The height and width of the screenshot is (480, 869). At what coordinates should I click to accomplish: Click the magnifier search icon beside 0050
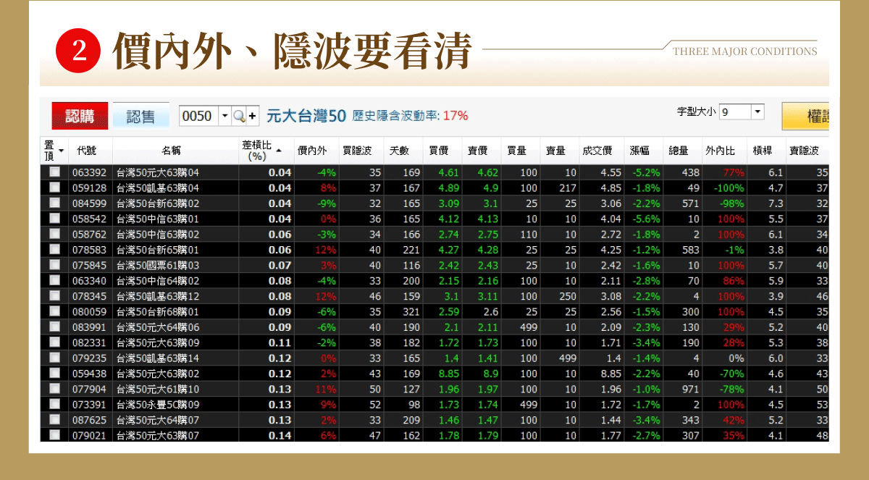(x=238, y=116)
